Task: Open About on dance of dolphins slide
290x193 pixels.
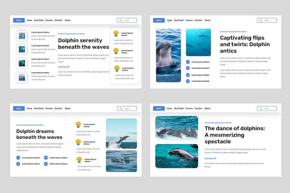Action: click(208, 108)
